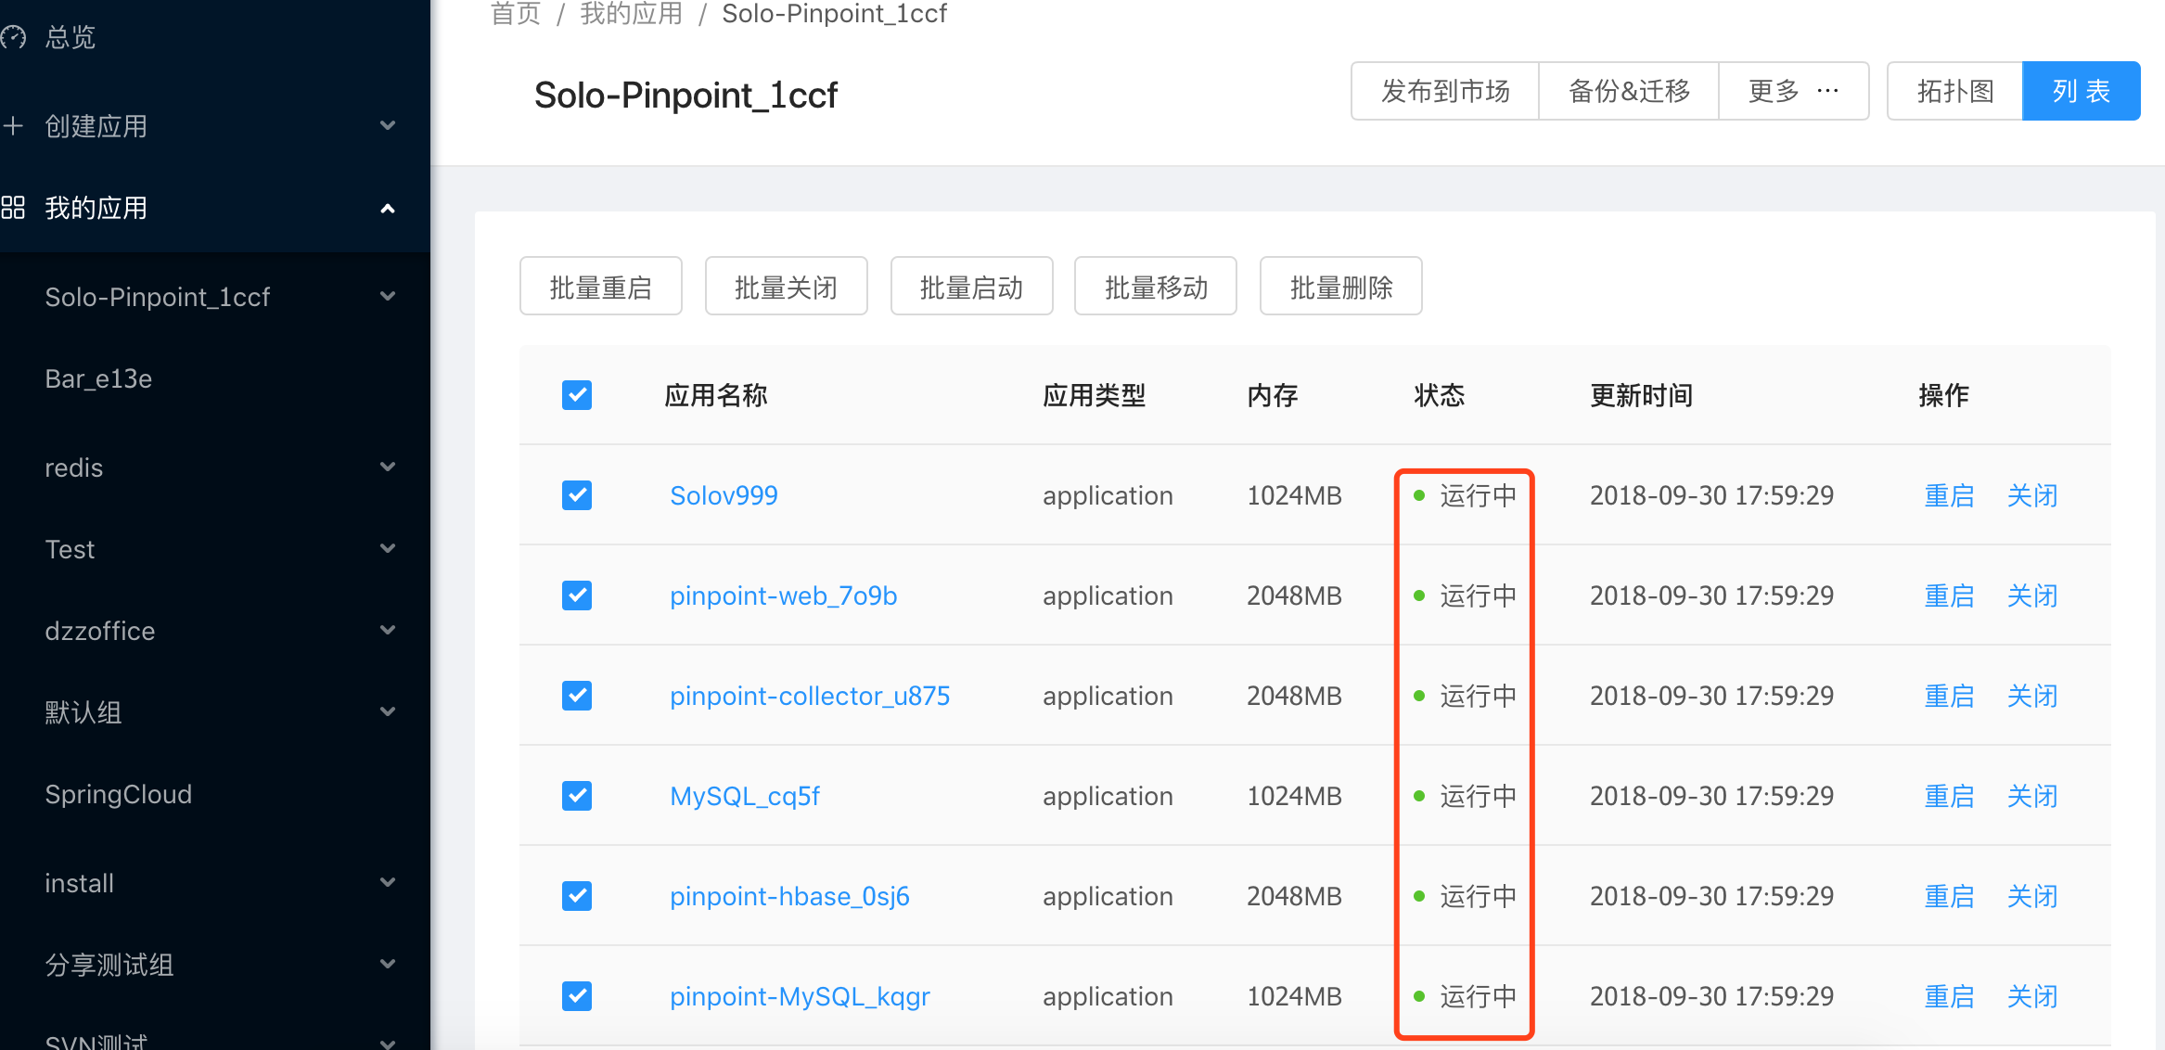Click 批量重启 button
The width and height of the screenshot is (2165, 1050).
click(601, 287)
